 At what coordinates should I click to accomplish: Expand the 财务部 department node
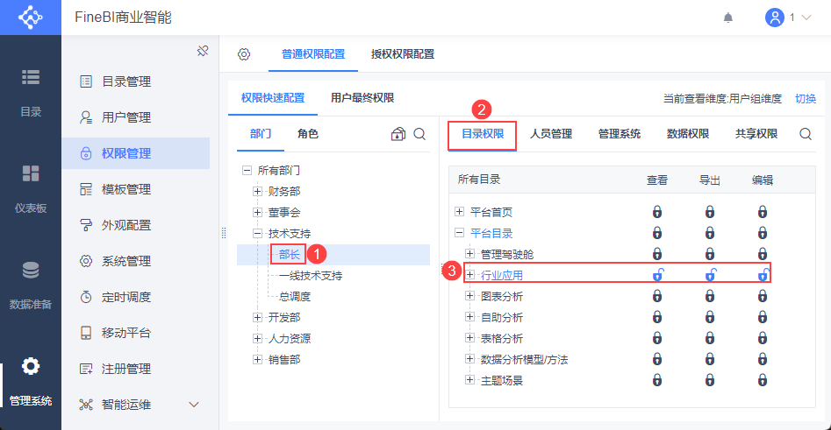click(x=257, y=191)
